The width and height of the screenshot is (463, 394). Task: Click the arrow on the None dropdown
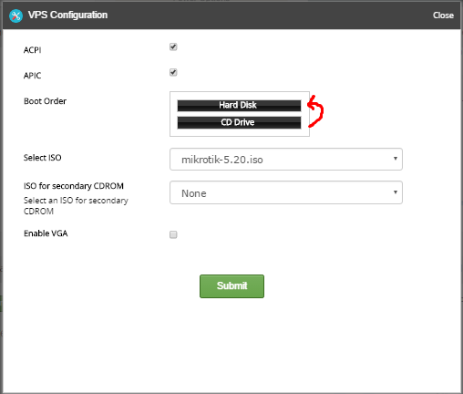pyautogui.click(x=396, y=192)
